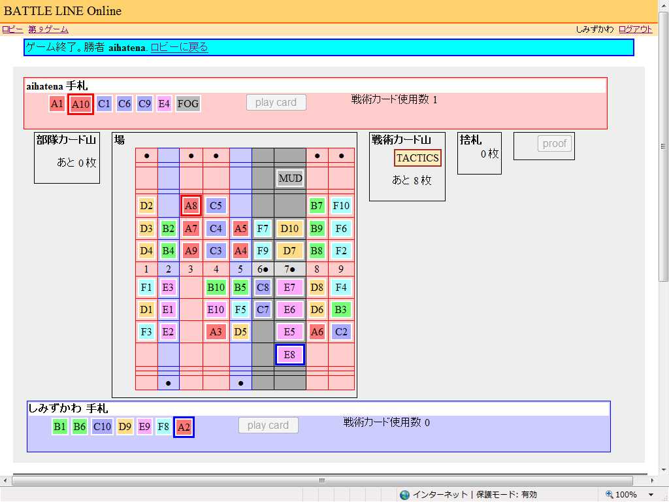Click the vertical scrollbar down arrow
This screenshot has width=669, height=502.
pyautogui.click(x=663, y=469)
